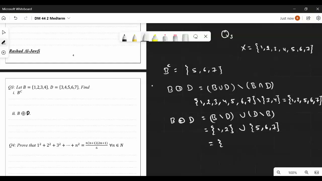Zoom in on the whiteboard

(x=306, y=172)
